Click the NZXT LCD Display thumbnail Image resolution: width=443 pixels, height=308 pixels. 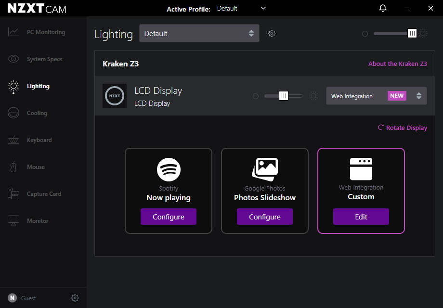(x=115, y=96)
